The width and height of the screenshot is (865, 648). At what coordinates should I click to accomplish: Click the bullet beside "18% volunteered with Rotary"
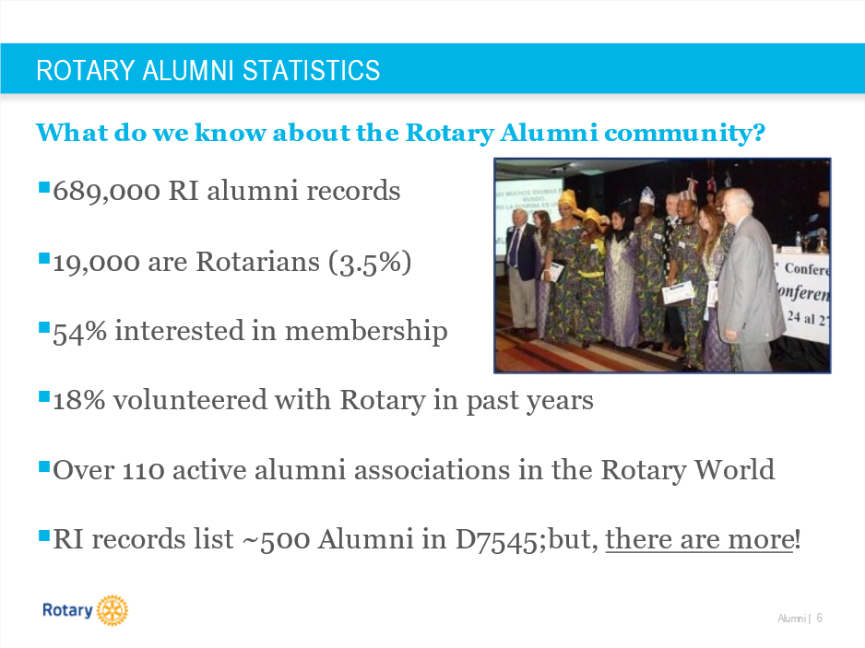(44, 397)
